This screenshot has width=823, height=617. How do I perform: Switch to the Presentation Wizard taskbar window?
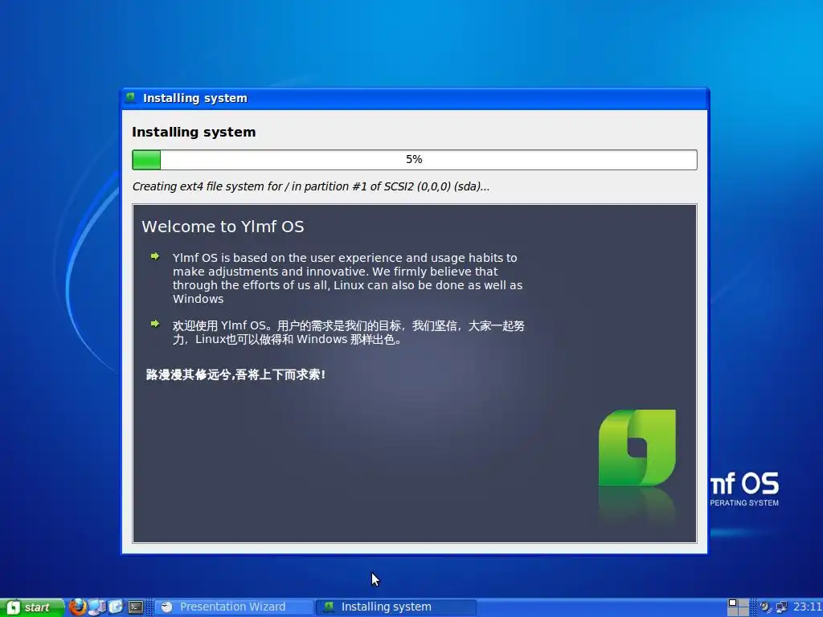pos(234,607)
